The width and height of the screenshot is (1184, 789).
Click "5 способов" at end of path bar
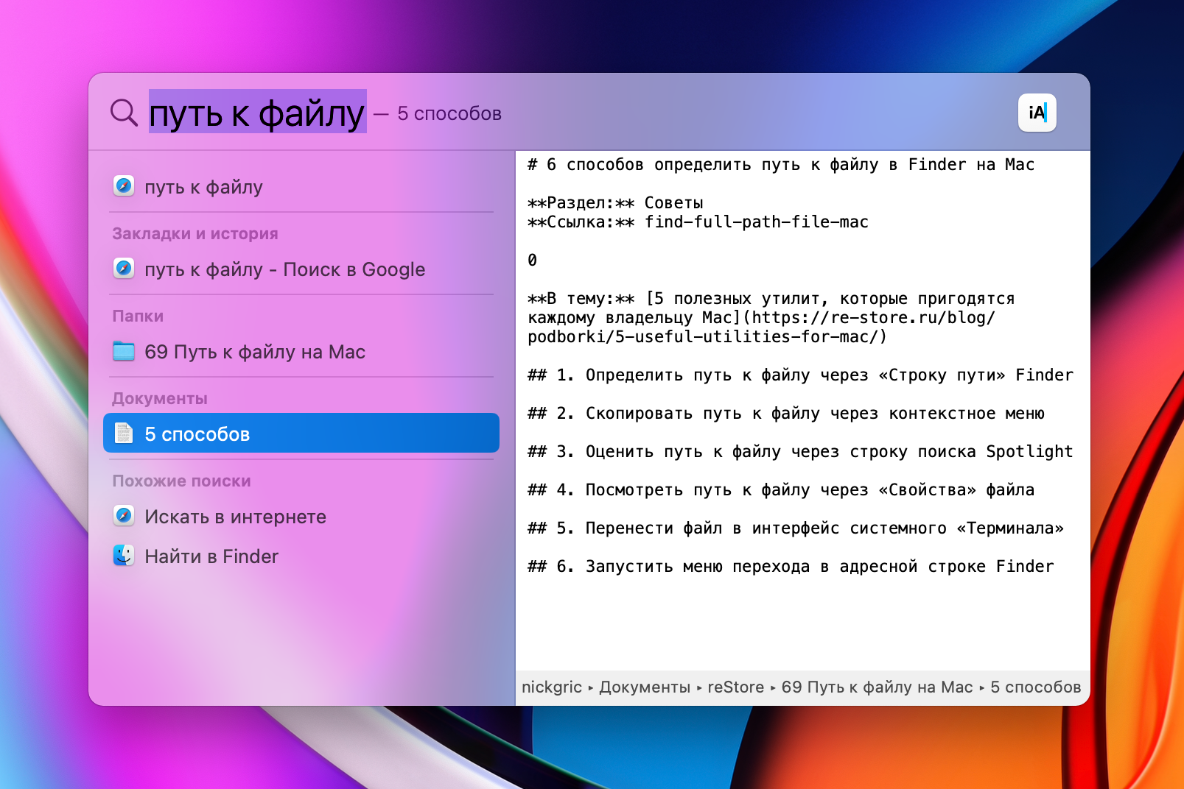point(1035,687)
